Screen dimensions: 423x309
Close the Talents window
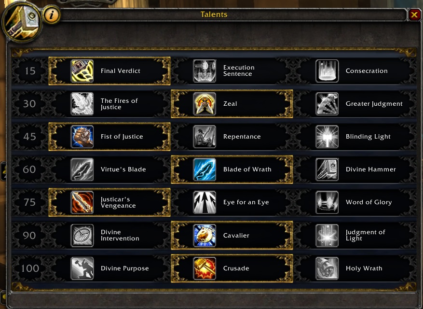[x=414, y=14]
